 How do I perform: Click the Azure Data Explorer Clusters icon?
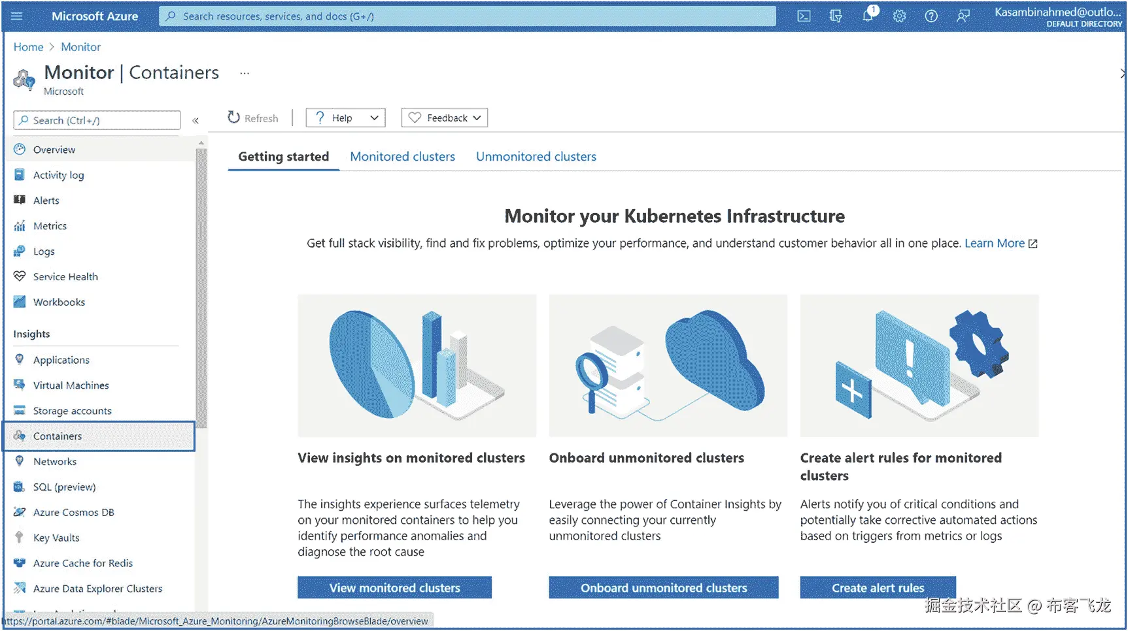point(20,589)
